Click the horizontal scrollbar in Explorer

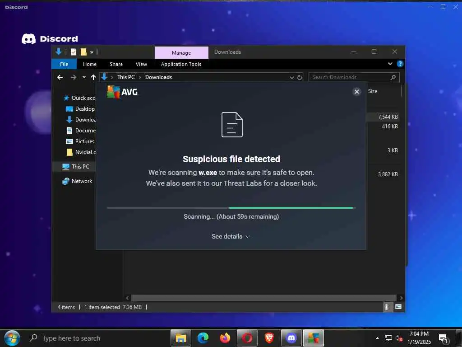[263, 298]
